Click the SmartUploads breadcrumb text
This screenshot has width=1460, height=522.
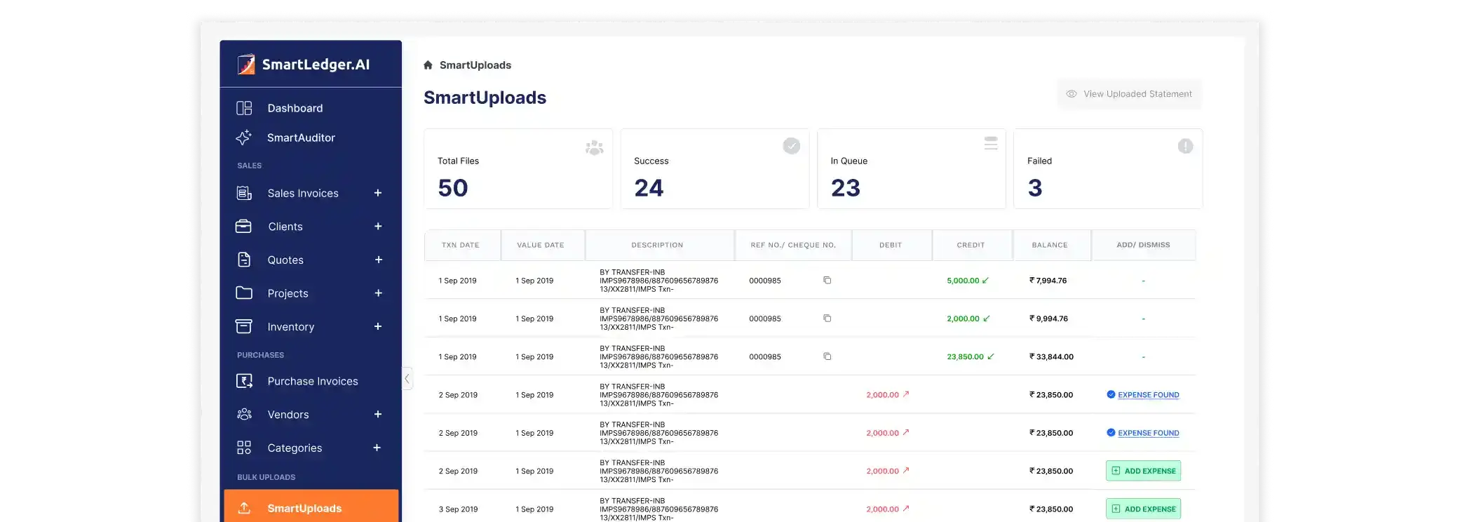click(x=475, y=65)
